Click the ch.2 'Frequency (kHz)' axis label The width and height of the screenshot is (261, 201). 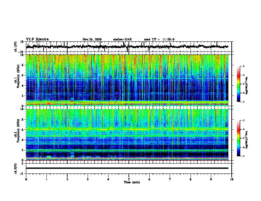point(18,131)
